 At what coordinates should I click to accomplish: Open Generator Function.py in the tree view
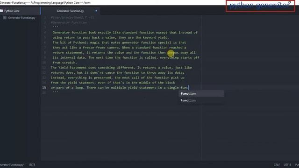(21, 18)
